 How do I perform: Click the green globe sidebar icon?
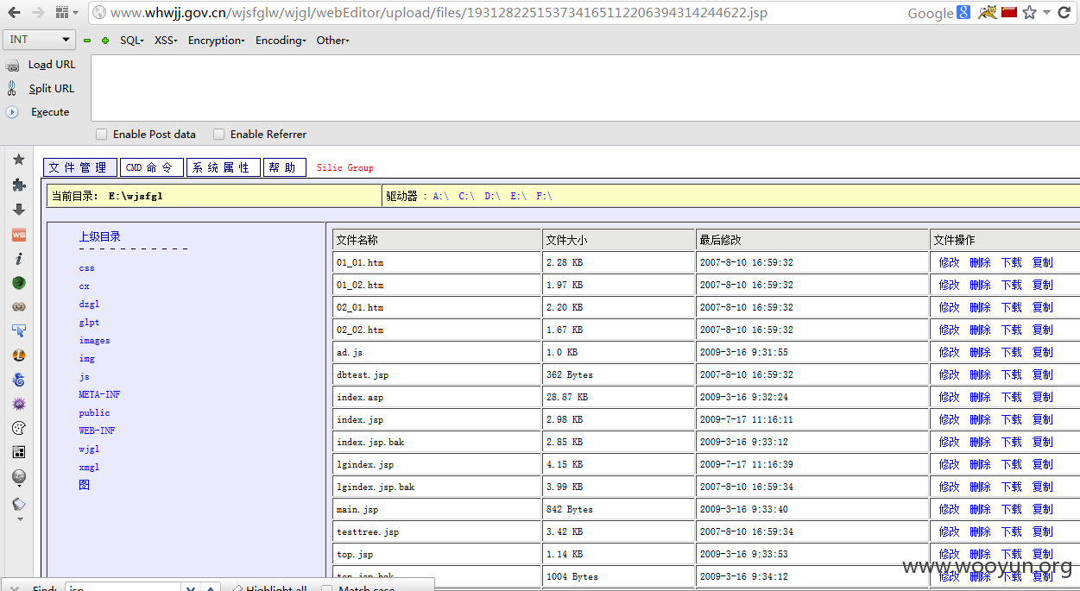point(18,282)
